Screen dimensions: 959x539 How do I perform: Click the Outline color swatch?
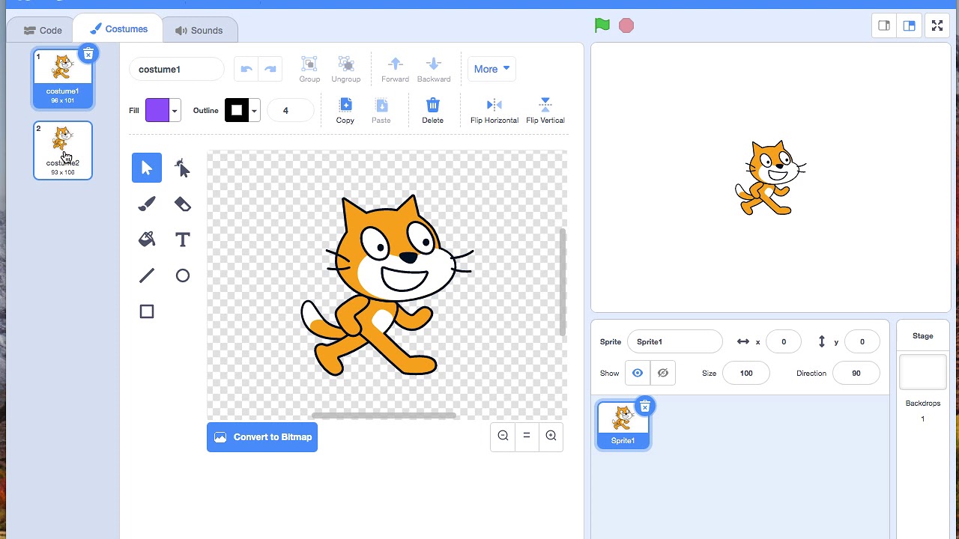coord(237,110)
